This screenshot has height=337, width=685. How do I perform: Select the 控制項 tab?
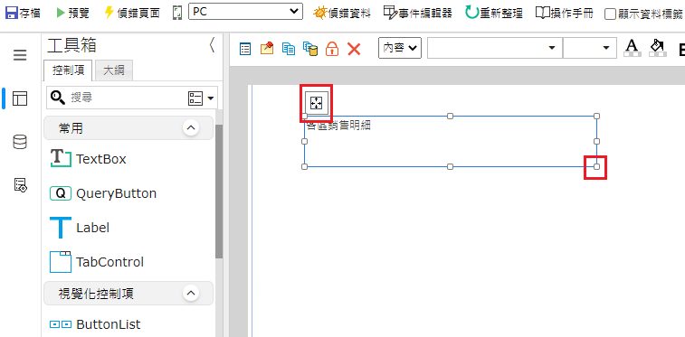(68, 70)
